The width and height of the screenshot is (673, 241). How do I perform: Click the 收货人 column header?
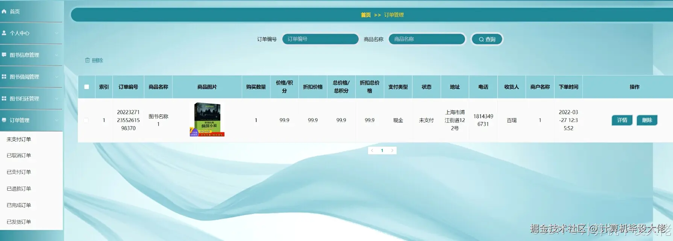[x=512, y=87]
